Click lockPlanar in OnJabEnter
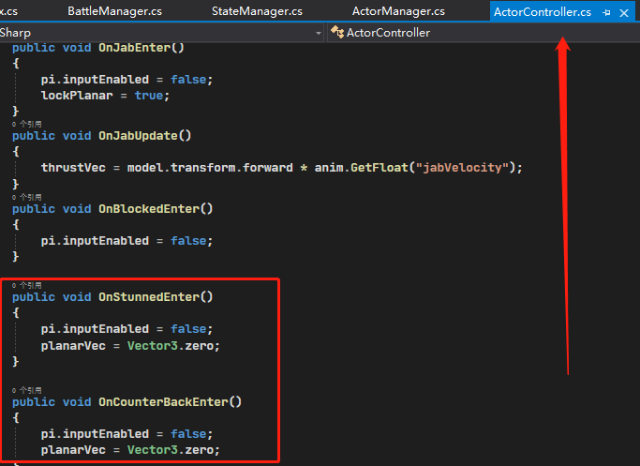Image resolution: width=640 pixels, height=466 pixels. click(x=77, y=96)
